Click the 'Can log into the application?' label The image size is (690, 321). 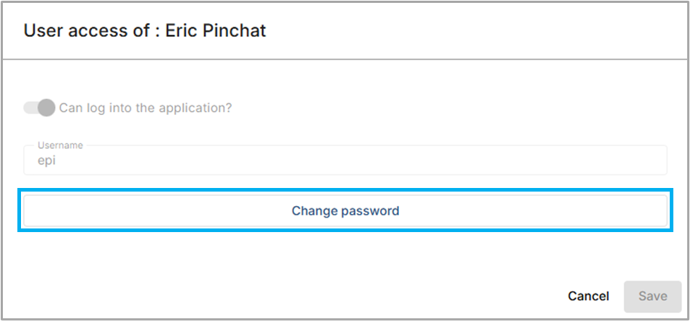coord(146,108)
